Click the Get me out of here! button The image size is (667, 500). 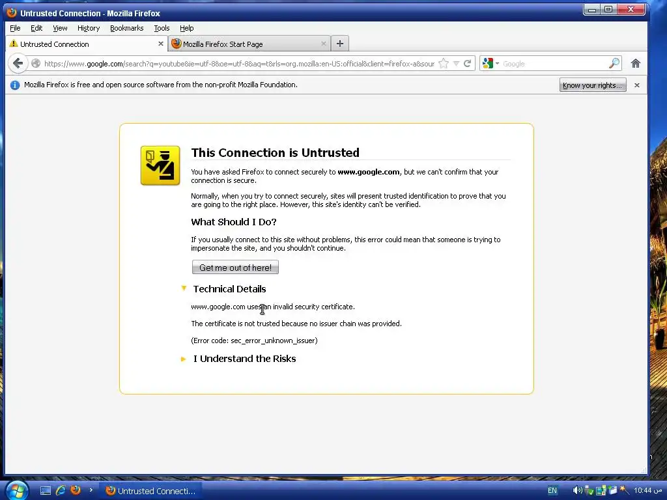[x=235, y=268]
